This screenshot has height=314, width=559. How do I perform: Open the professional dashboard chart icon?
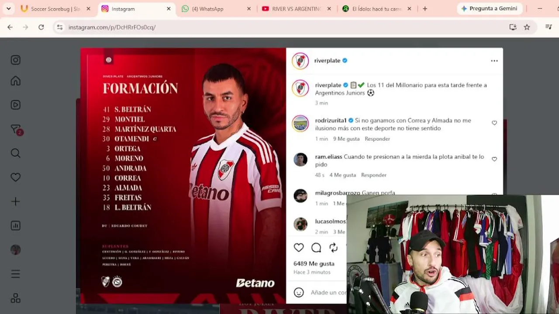[16, 225]
